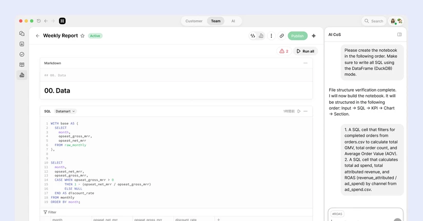This screenshot has height=221, width=423.
Task: Click the SQL cell last-run timestamp
Action: pos(289,111)
